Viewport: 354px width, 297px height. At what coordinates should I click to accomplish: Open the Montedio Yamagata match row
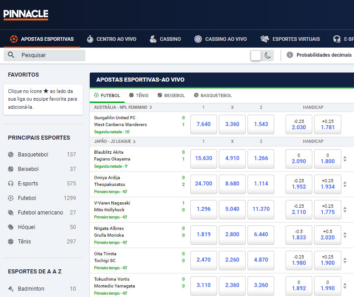114,286
